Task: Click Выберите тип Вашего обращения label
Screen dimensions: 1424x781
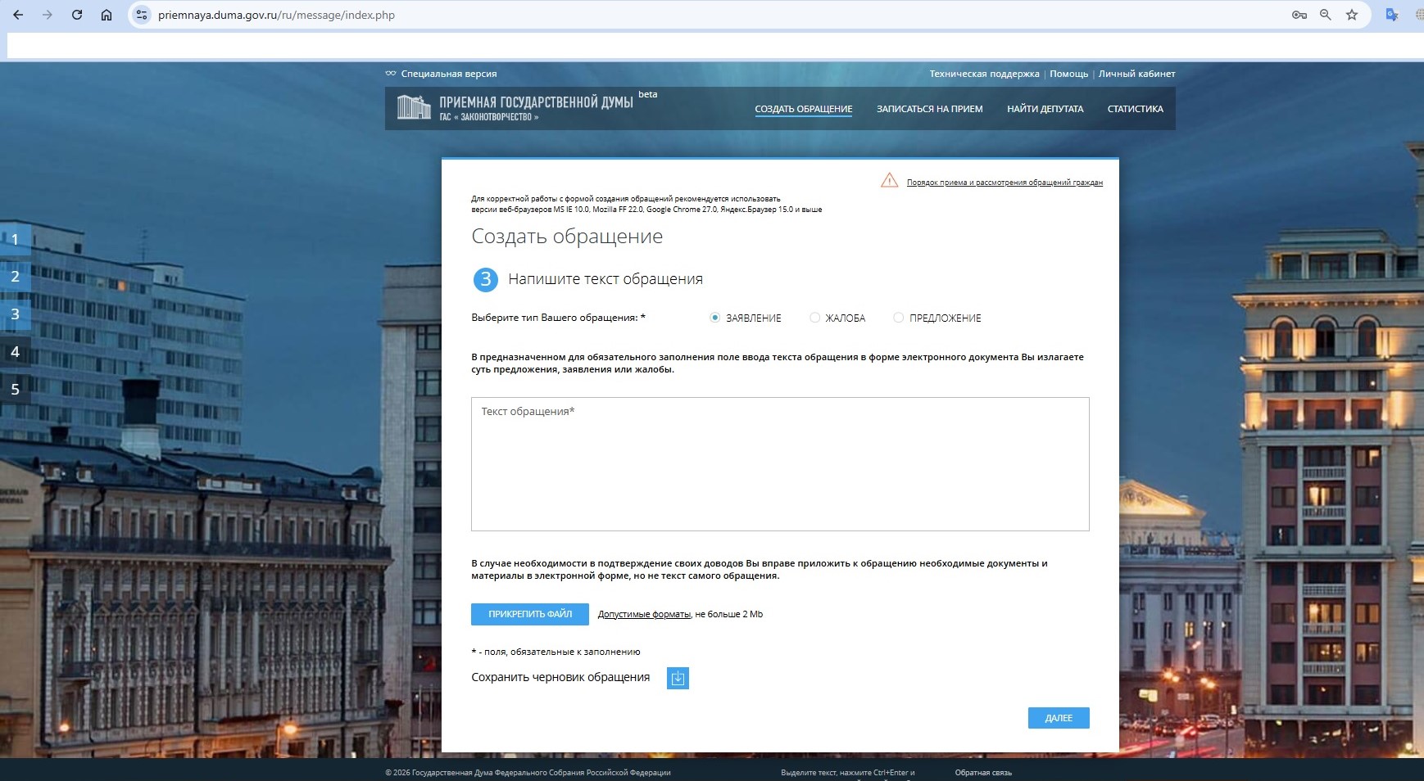Action: (x=558, y=318)
